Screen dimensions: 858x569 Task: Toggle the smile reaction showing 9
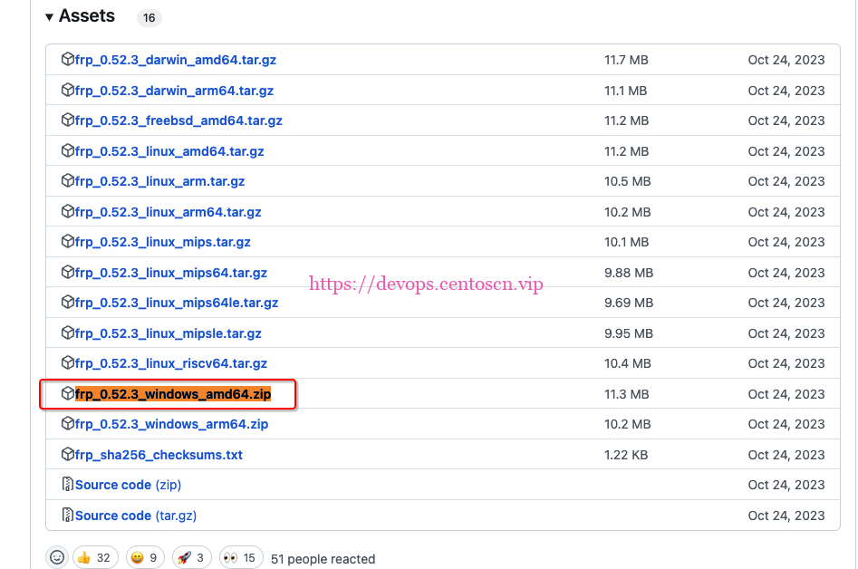[144, 557]
